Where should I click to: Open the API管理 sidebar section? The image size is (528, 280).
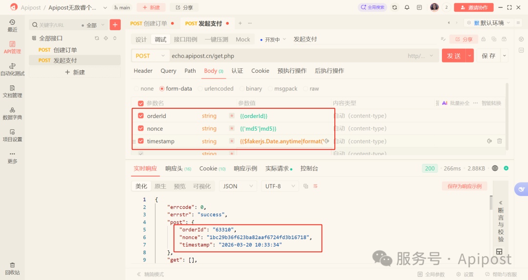coord(12,47)
